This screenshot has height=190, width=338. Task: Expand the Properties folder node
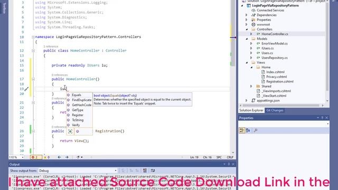point(247,20)
